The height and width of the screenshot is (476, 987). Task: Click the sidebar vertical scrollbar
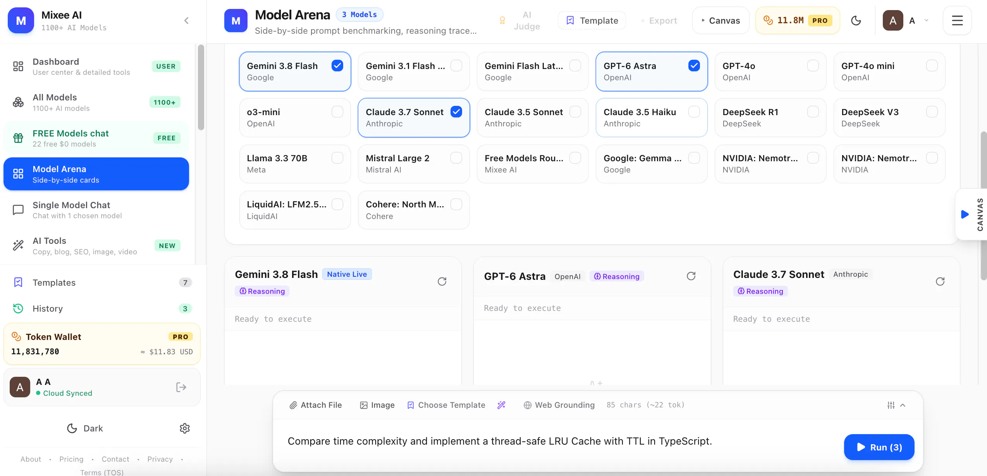(201, 88)
